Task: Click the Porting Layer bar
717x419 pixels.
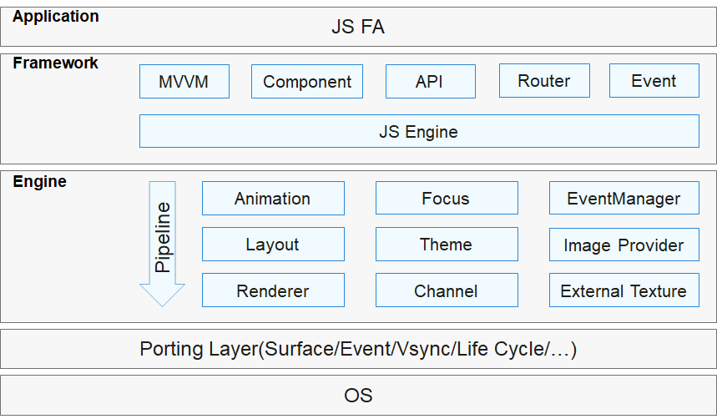Action: click(x=358, y=349)
